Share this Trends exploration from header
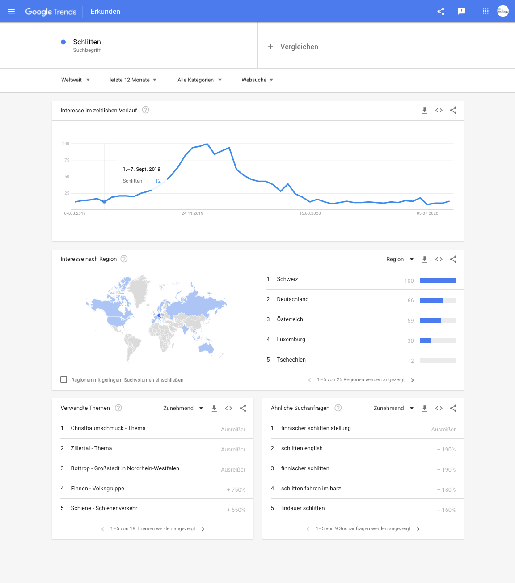Screen dimensions: 515x583 441,12
